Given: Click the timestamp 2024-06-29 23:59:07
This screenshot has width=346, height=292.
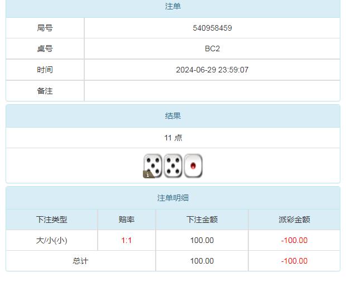Looking at the screenshot, I should point(212,70).
